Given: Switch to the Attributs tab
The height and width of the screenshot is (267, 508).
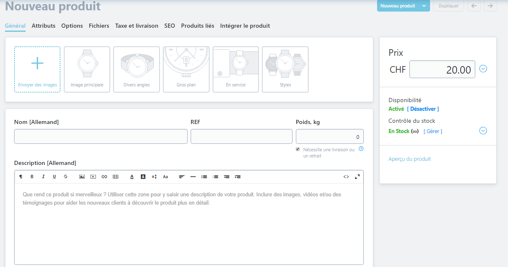Looking at the screenshot, I should [x=44, y=26].
